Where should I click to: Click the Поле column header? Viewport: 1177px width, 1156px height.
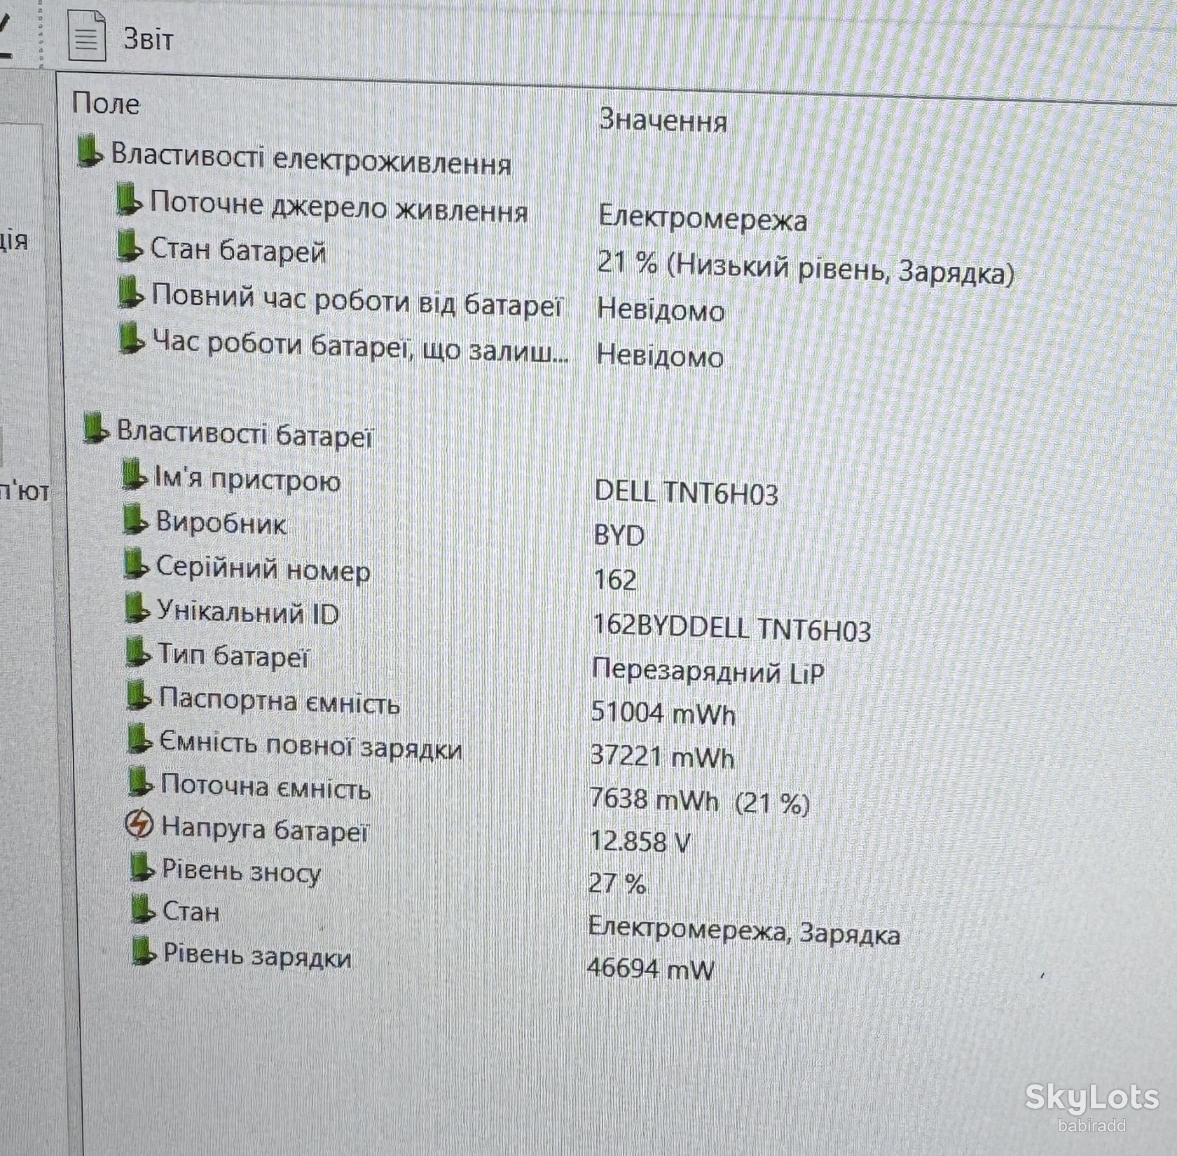point(106,104)
